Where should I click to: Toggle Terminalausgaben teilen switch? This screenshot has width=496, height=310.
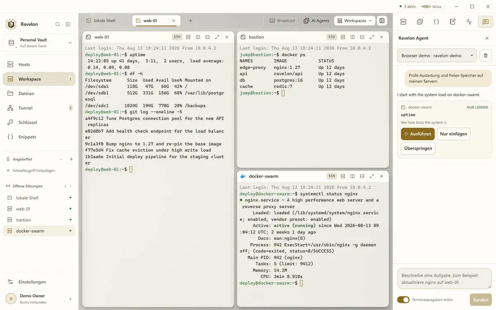(403, 300)
